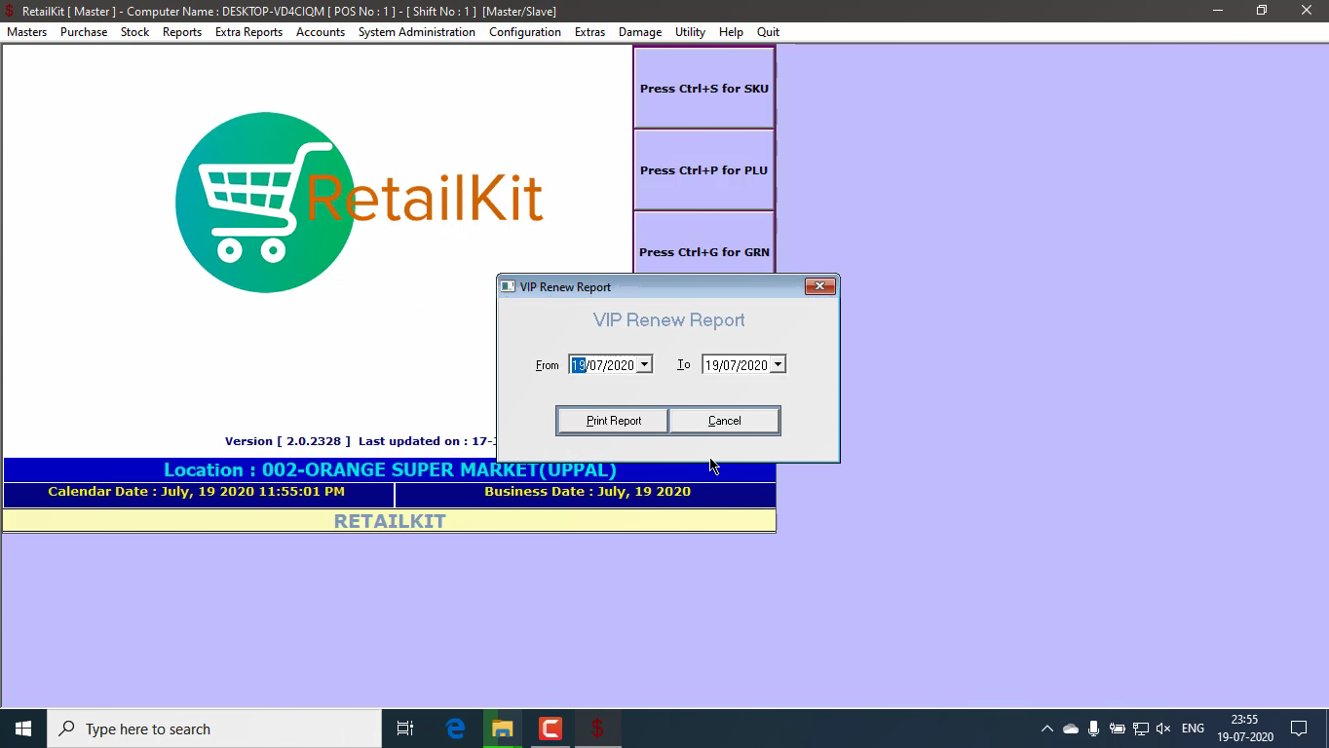Open the Reports menu
Image resolution: width=1329 pixels, height=748 pixels.
(x=182, y=32)
